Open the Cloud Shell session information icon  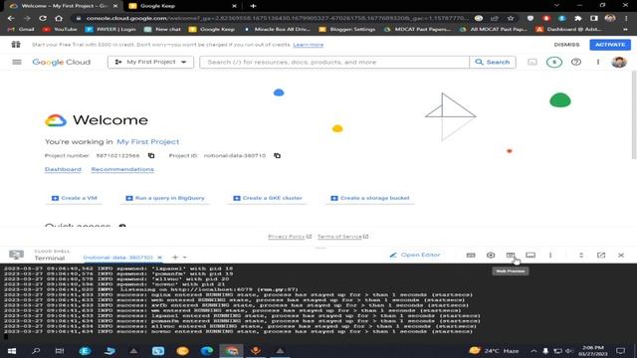pyautogui.click(x=531, y=255)
